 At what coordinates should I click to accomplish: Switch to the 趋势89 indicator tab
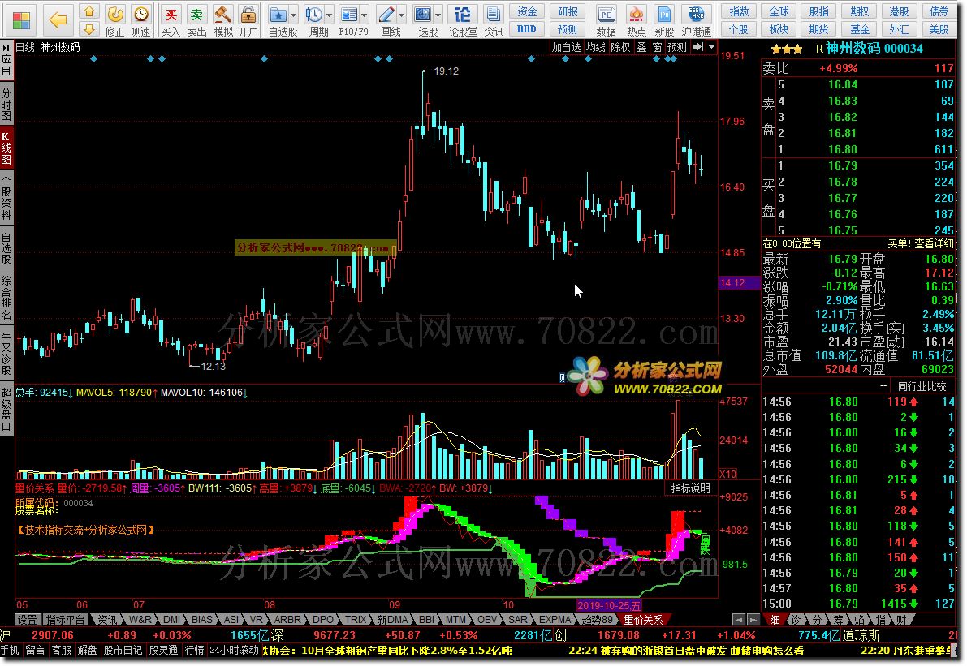pyautogui.click(x=598, y=619)
